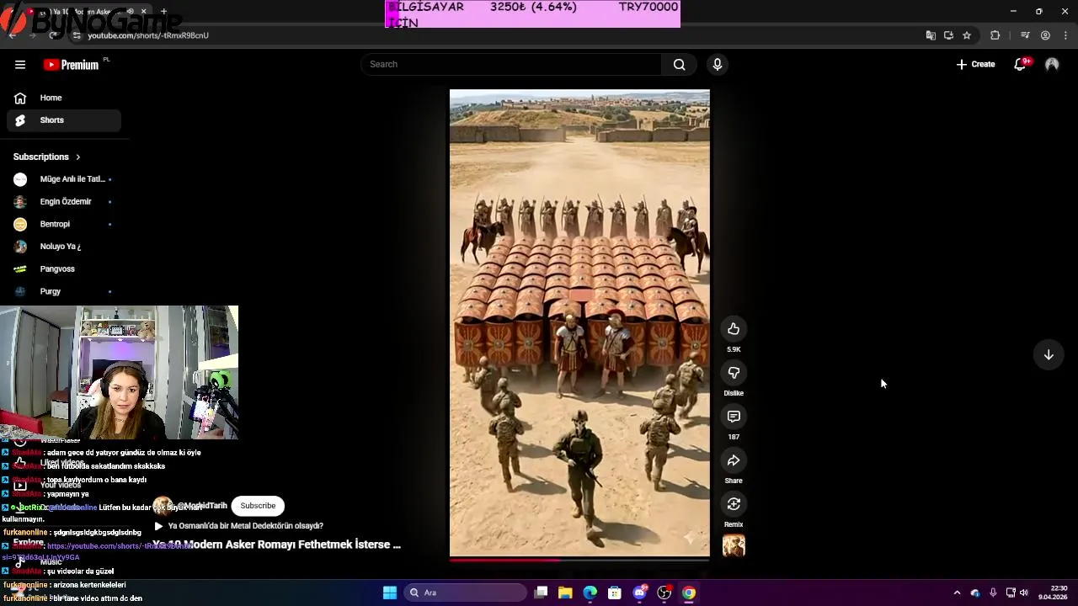
Task: Open Chrome media control icon
Action: coord(1025,35)
